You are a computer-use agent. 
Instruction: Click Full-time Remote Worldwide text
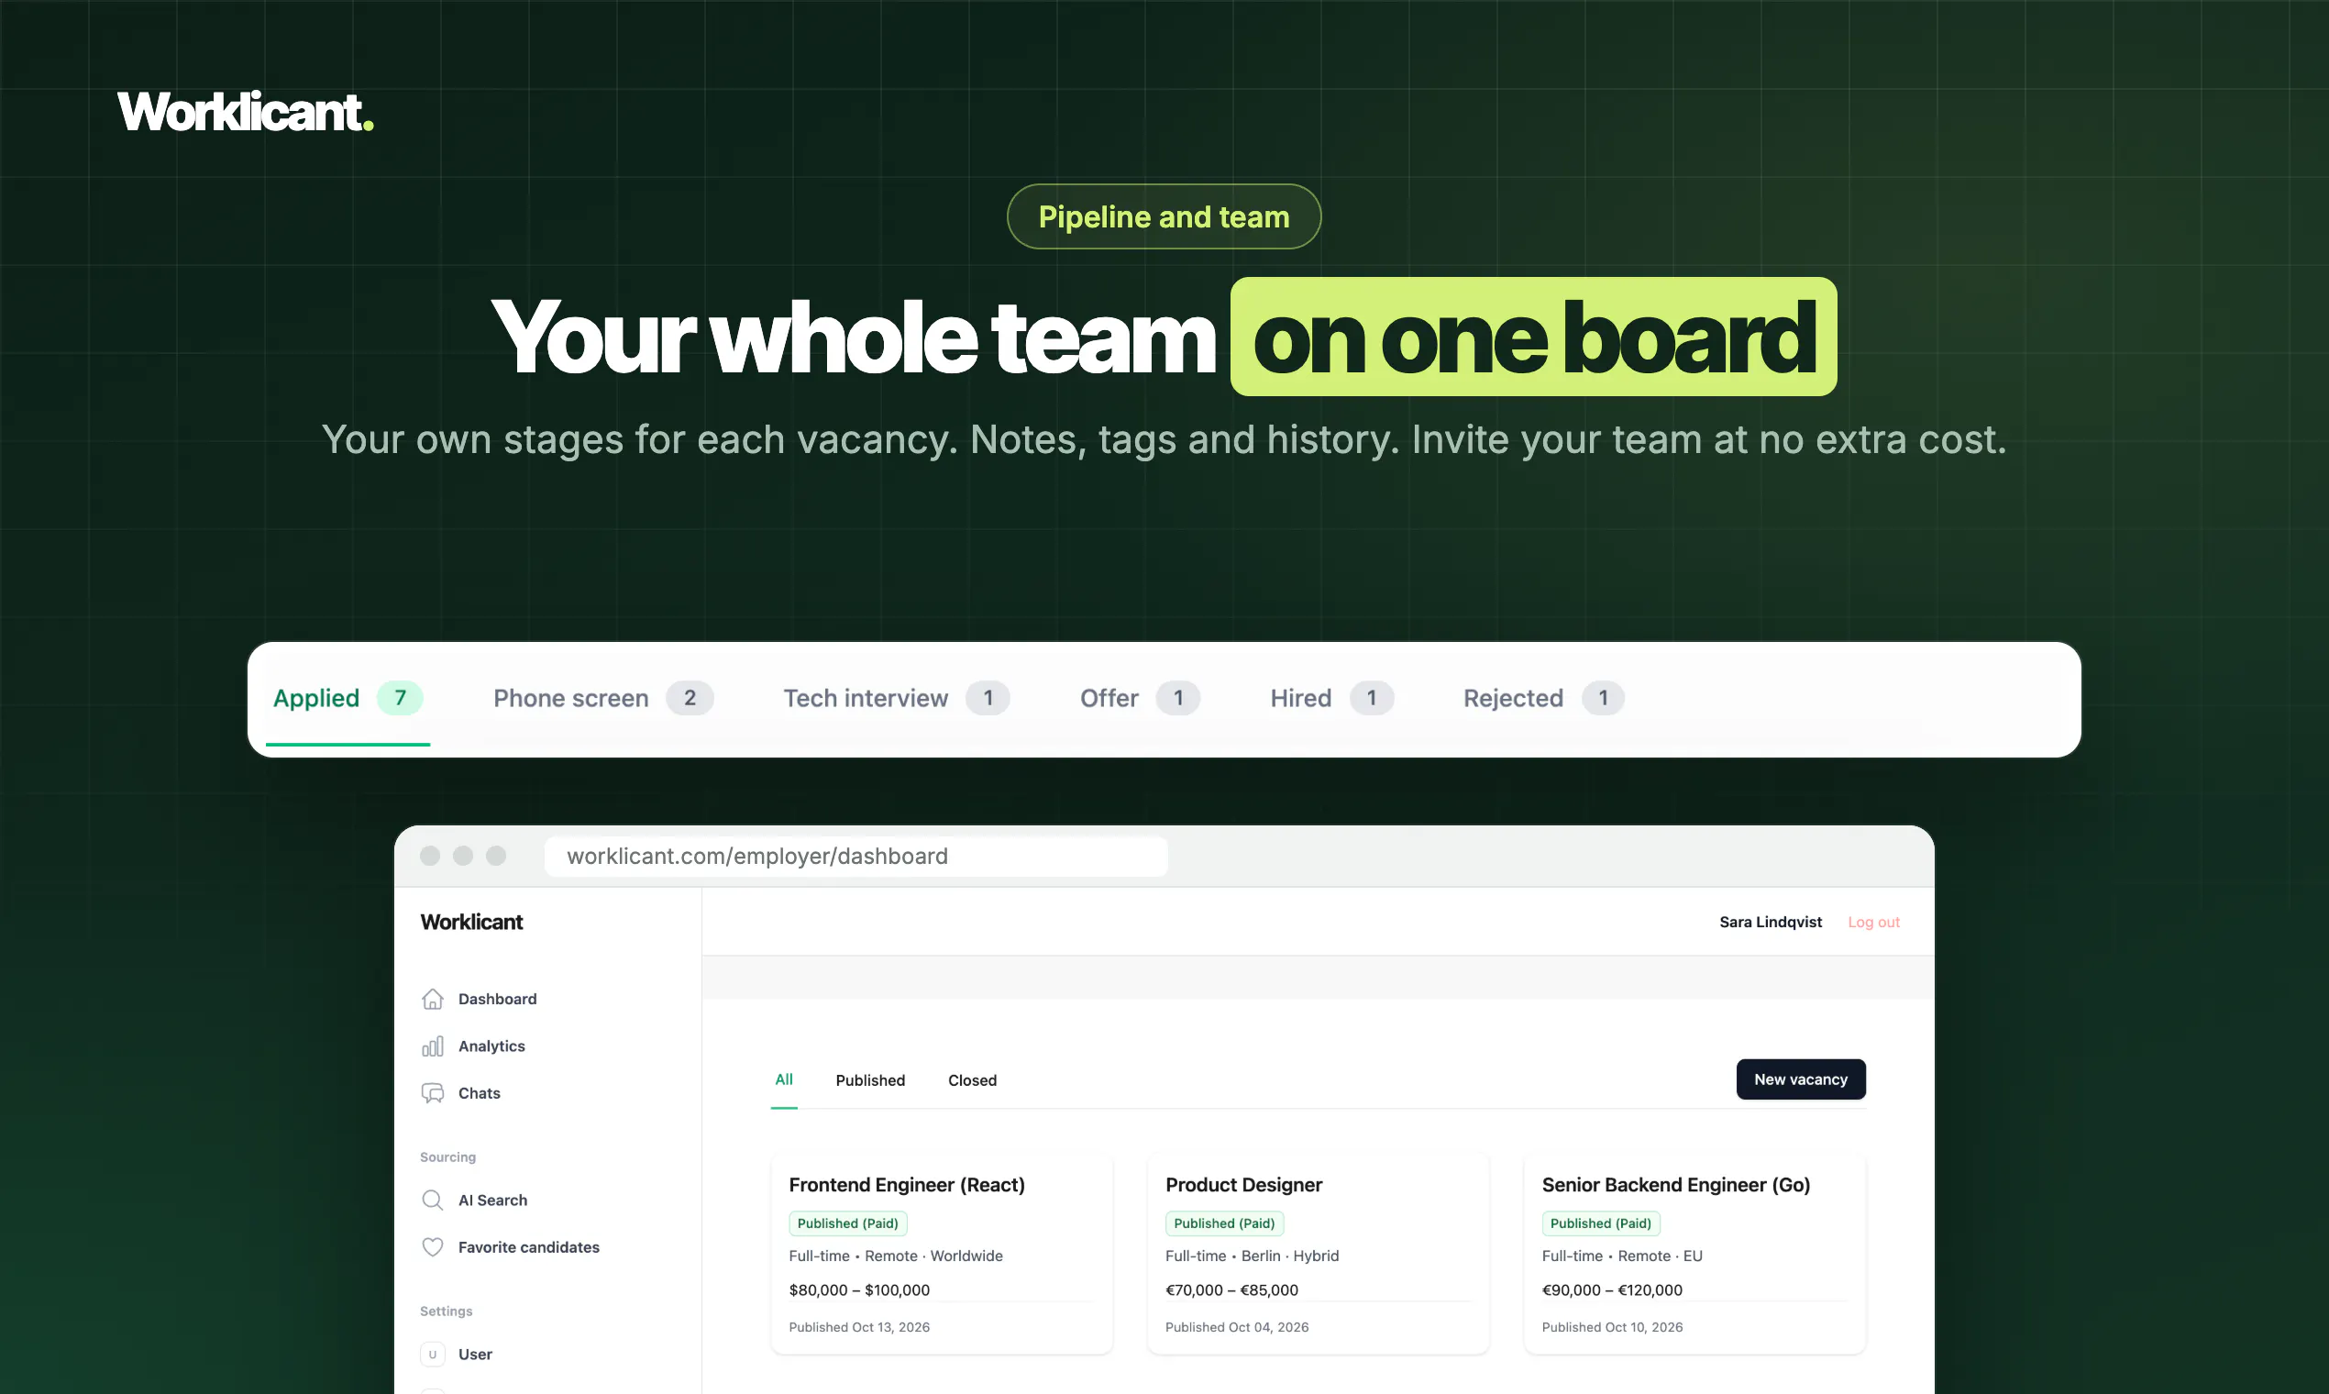[895, 1255]
